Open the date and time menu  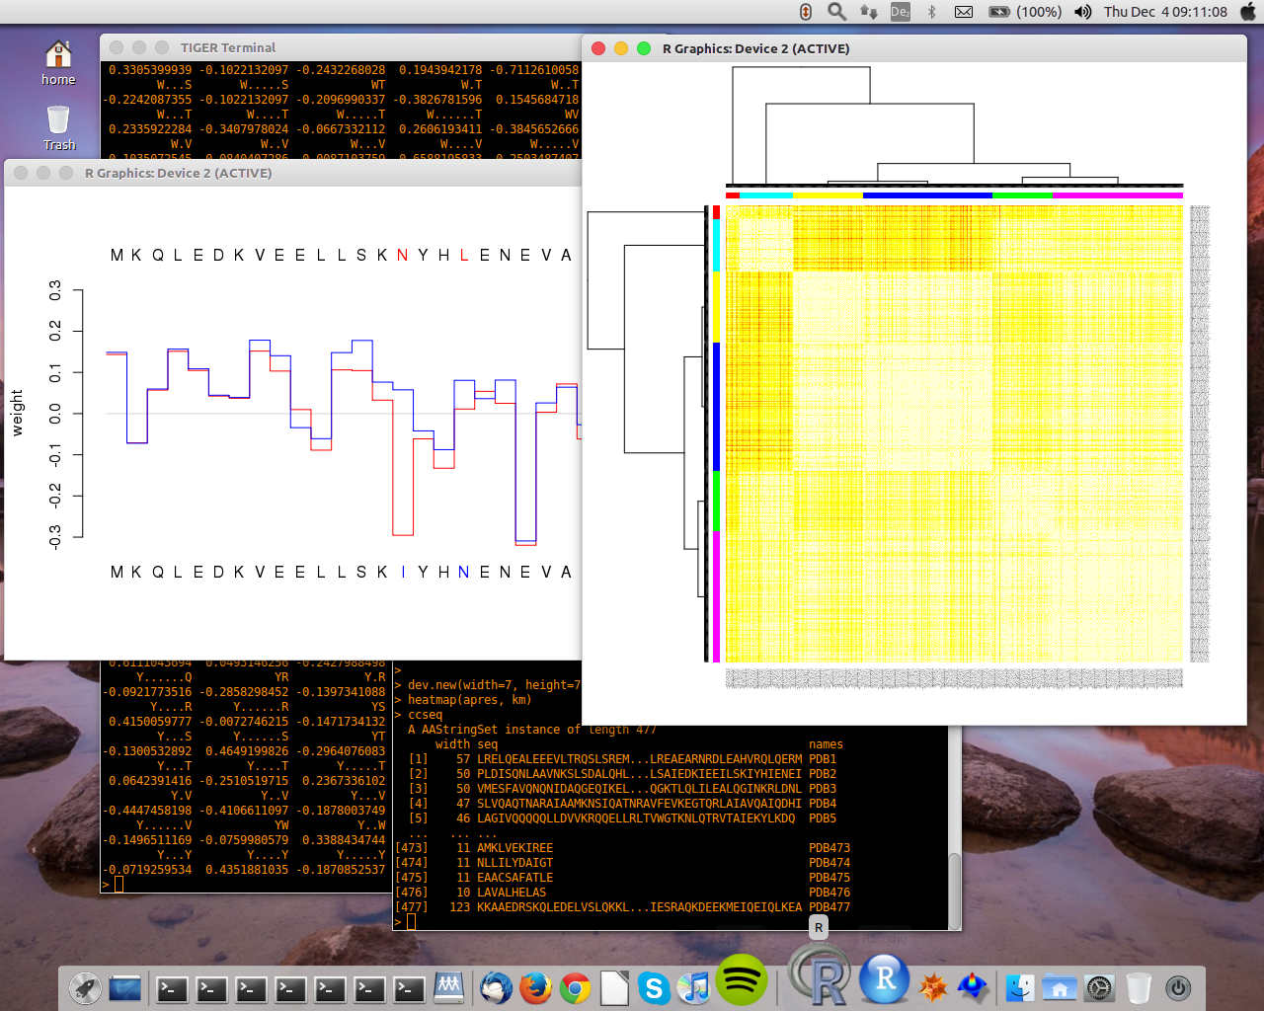coord(1165,12)
